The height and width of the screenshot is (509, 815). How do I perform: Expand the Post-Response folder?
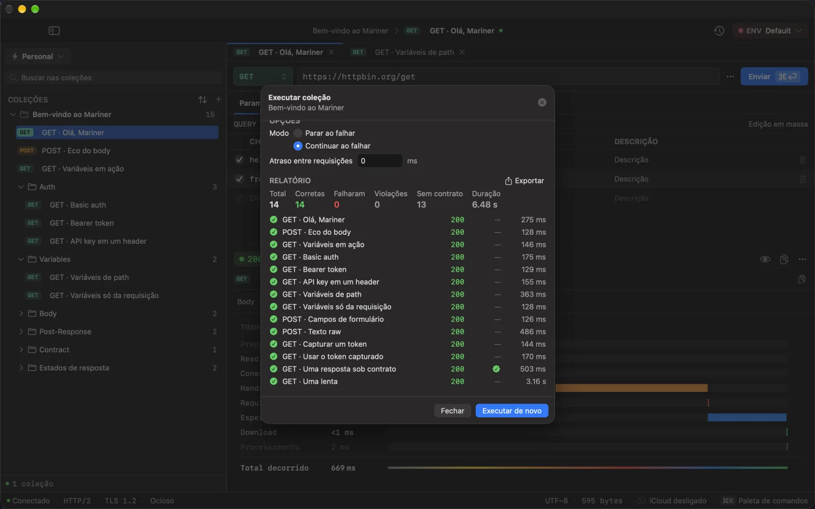tap(21, 331)
